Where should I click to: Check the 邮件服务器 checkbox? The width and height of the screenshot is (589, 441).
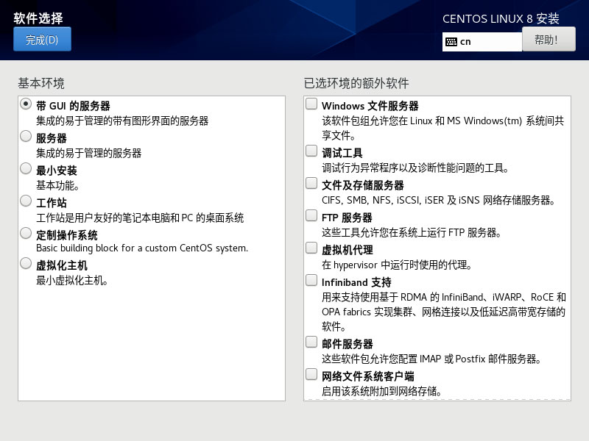click(x=311, y=342)
